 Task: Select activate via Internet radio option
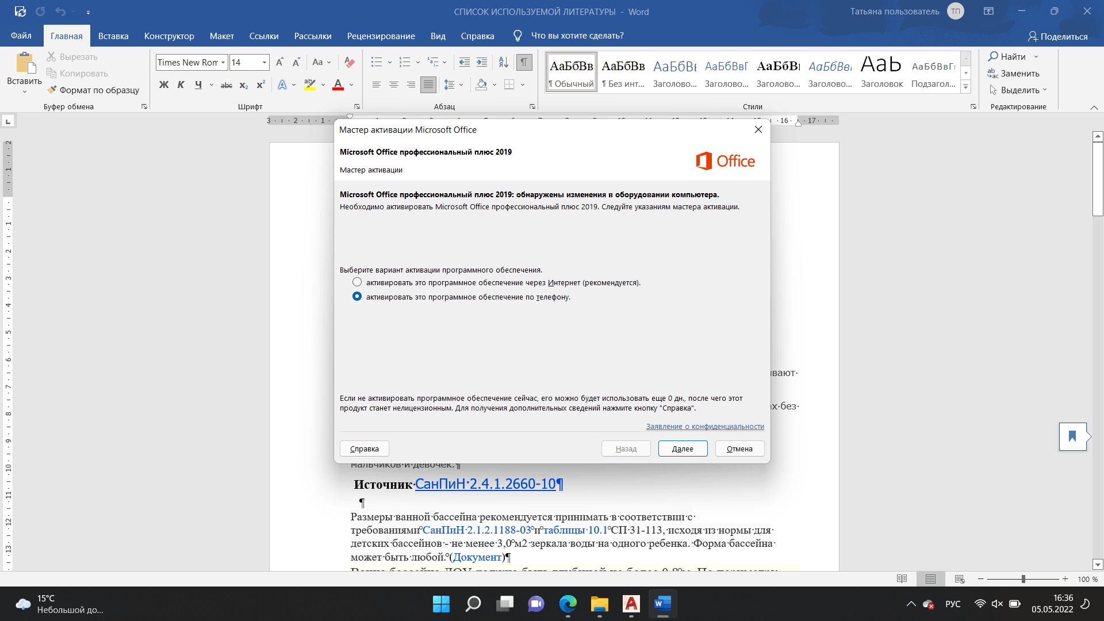[357, 282]
